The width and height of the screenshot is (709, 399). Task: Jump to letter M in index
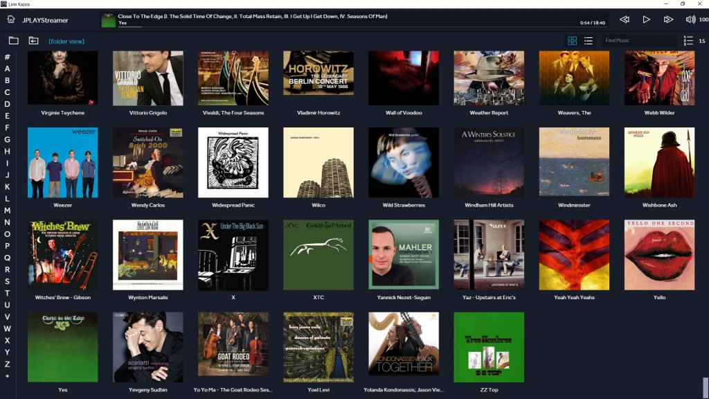[7, 211]
